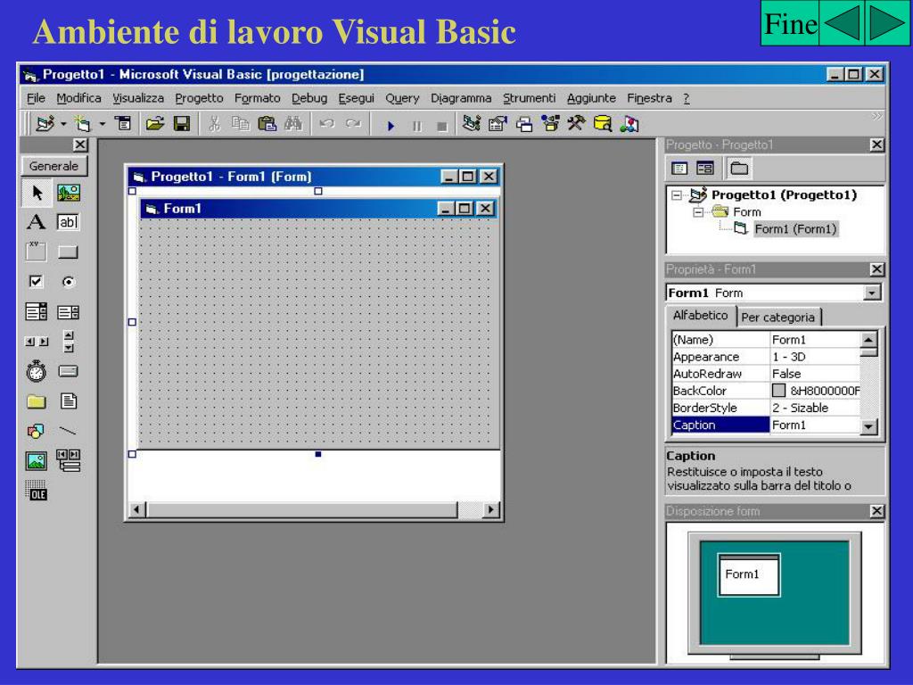Select the Label tool
Image resolution: width=913 pixels, height=685 pixels.
coord(36,222)
